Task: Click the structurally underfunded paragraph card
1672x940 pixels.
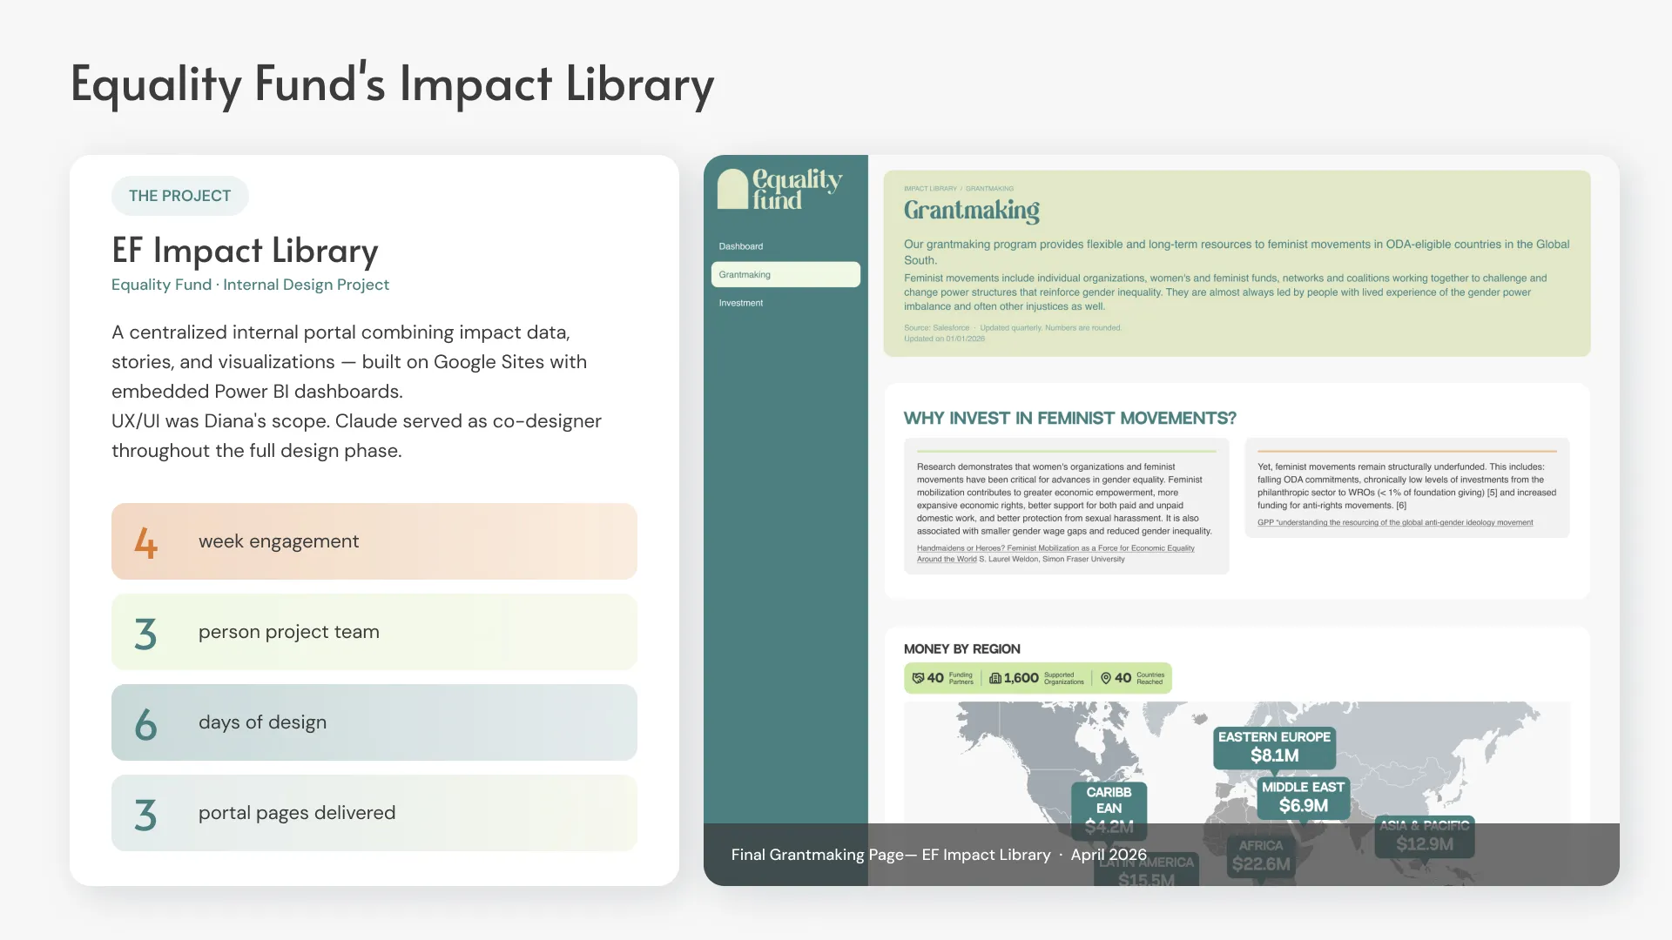Action: (x=1407, y=487)
